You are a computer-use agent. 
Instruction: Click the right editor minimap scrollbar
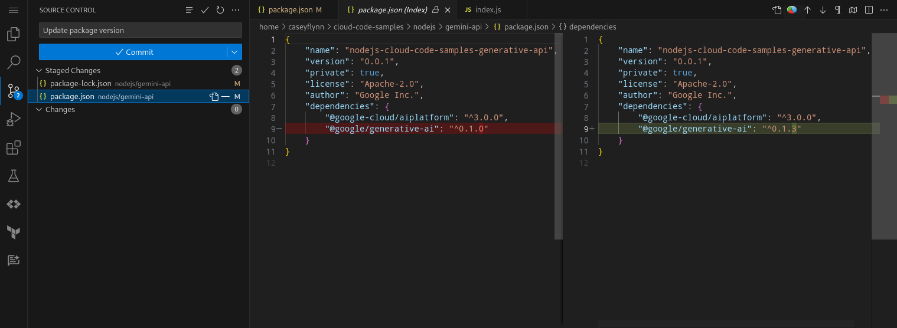click(x=884, y=136)
